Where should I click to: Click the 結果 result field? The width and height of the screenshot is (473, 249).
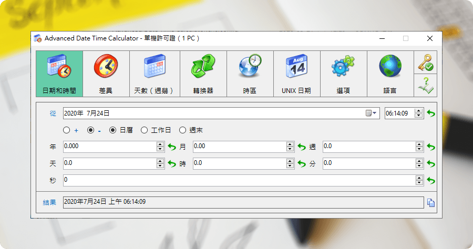pyautogui.click(x=243, y=202)
